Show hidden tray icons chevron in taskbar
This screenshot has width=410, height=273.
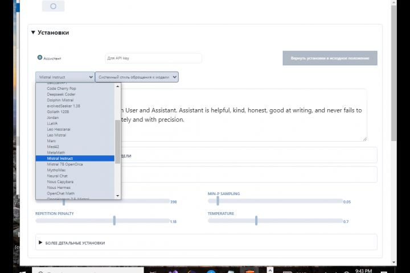(270, 270)
